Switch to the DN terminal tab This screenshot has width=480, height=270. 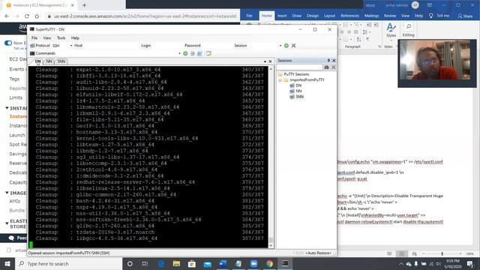tap(37, 61)
